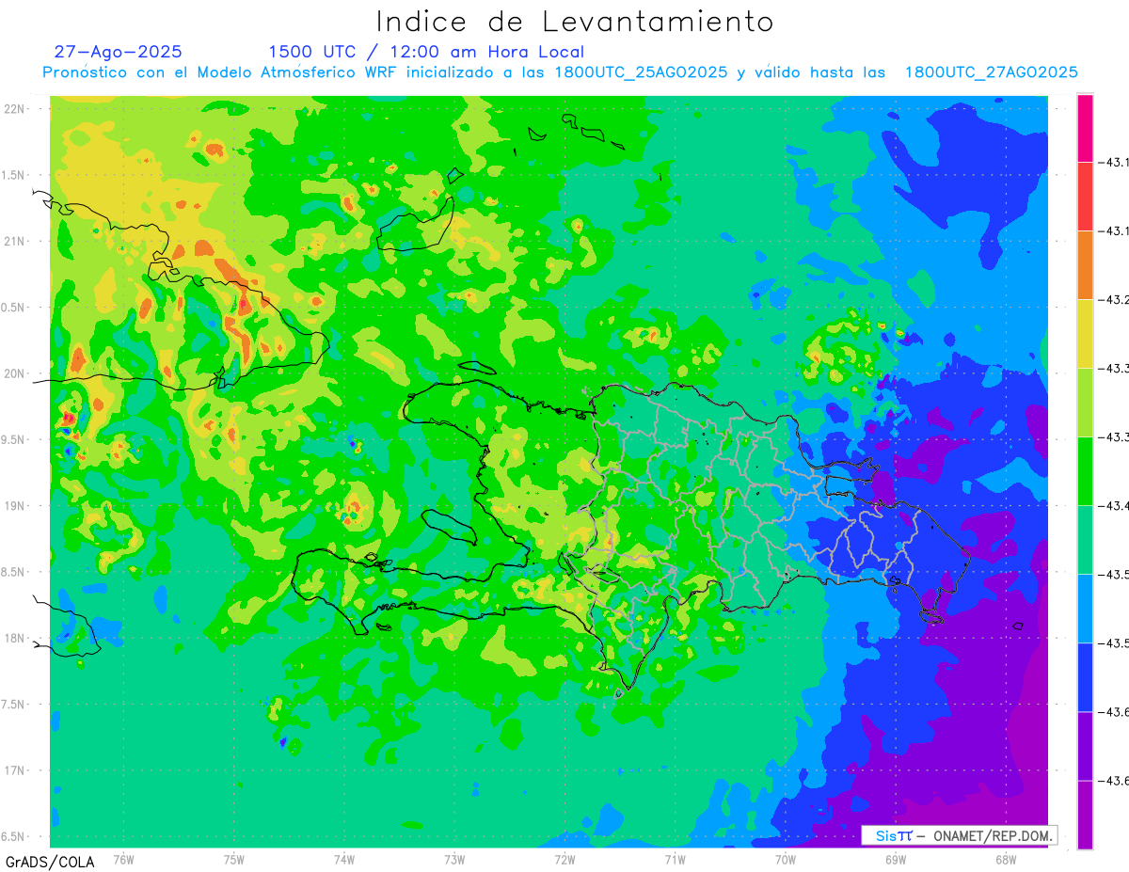The height and width of the screenshot is (872, 1129).
Task: Click the '69W' longitude label
Action: 896,859
